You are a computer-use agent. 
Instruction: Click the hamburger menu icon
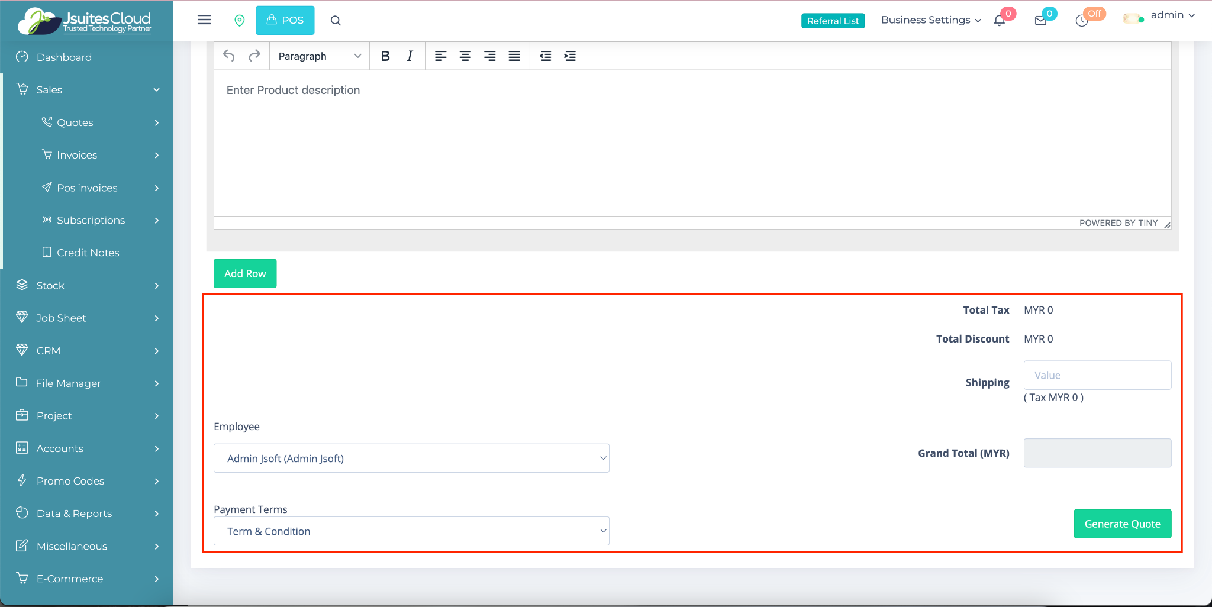coord(204,20)
